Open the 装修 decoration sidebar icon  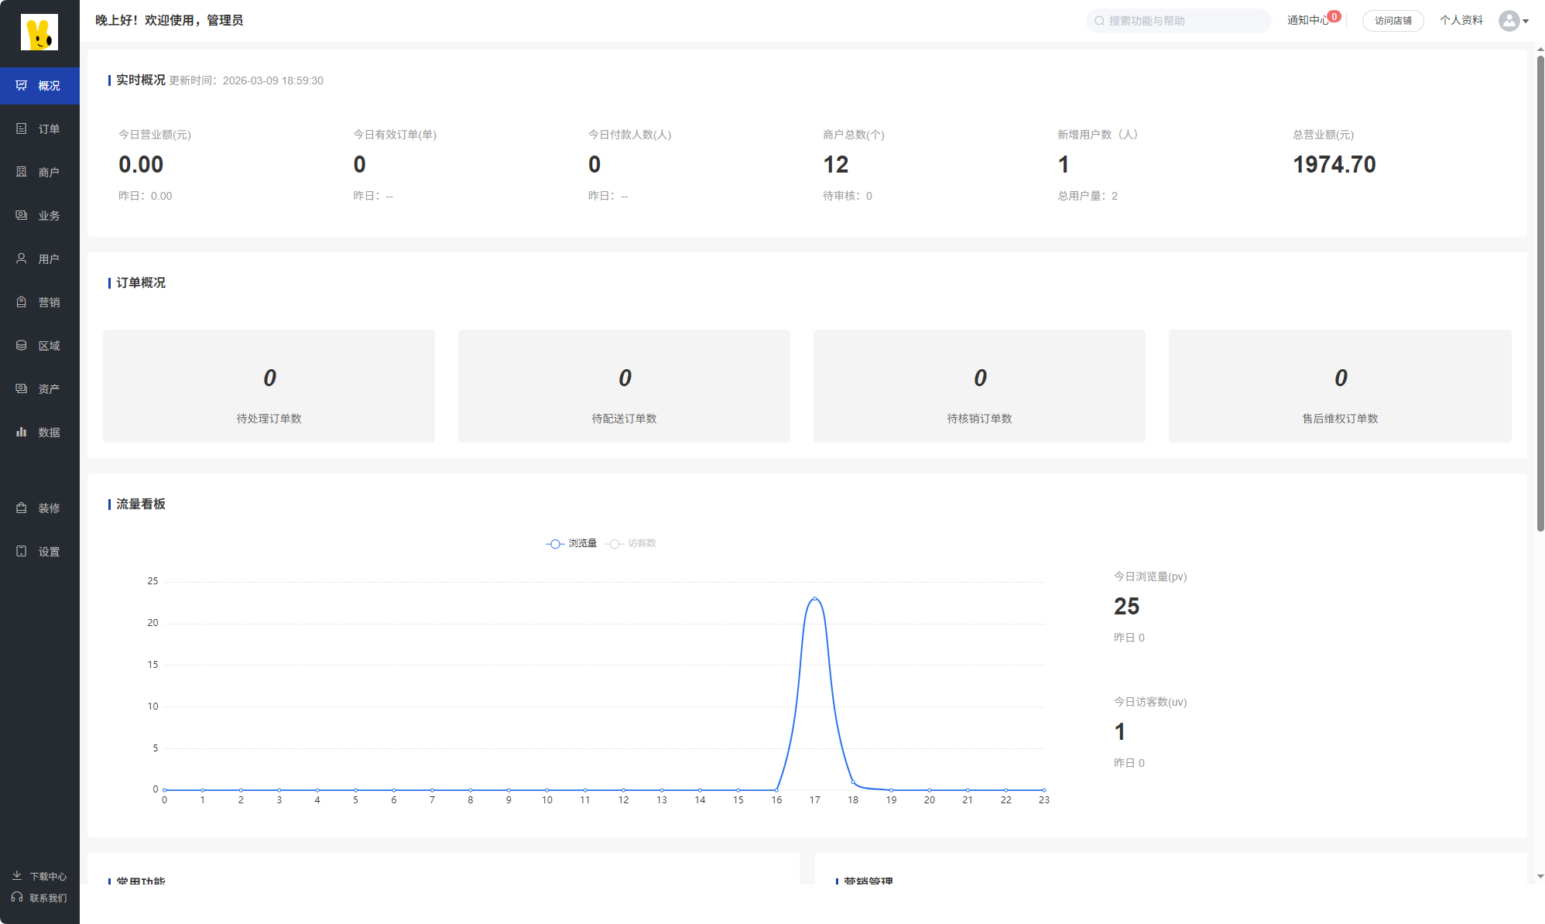(22, 508)
